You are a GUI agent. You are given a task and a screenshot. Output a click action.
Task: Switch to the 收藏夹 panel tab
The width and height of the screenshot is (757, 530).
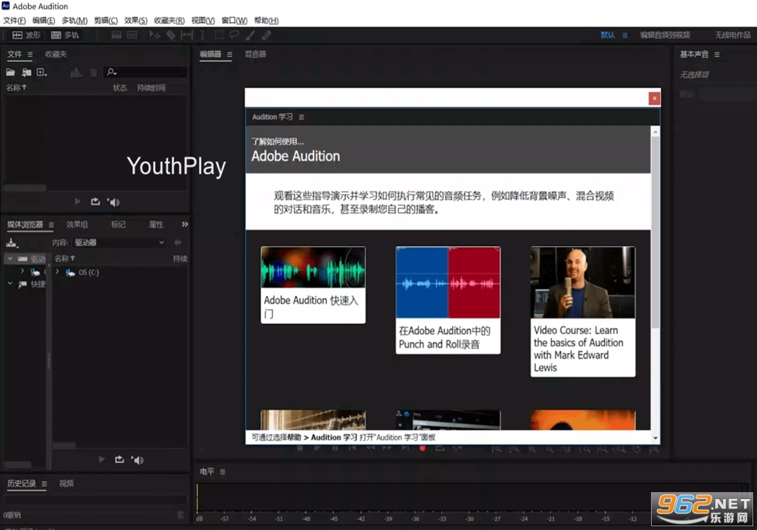tap(55, 54)
